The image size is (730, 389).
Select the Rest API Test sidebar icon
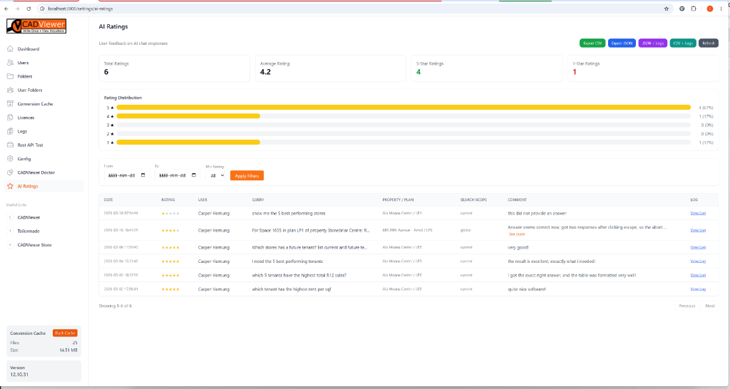click(10, 145)
